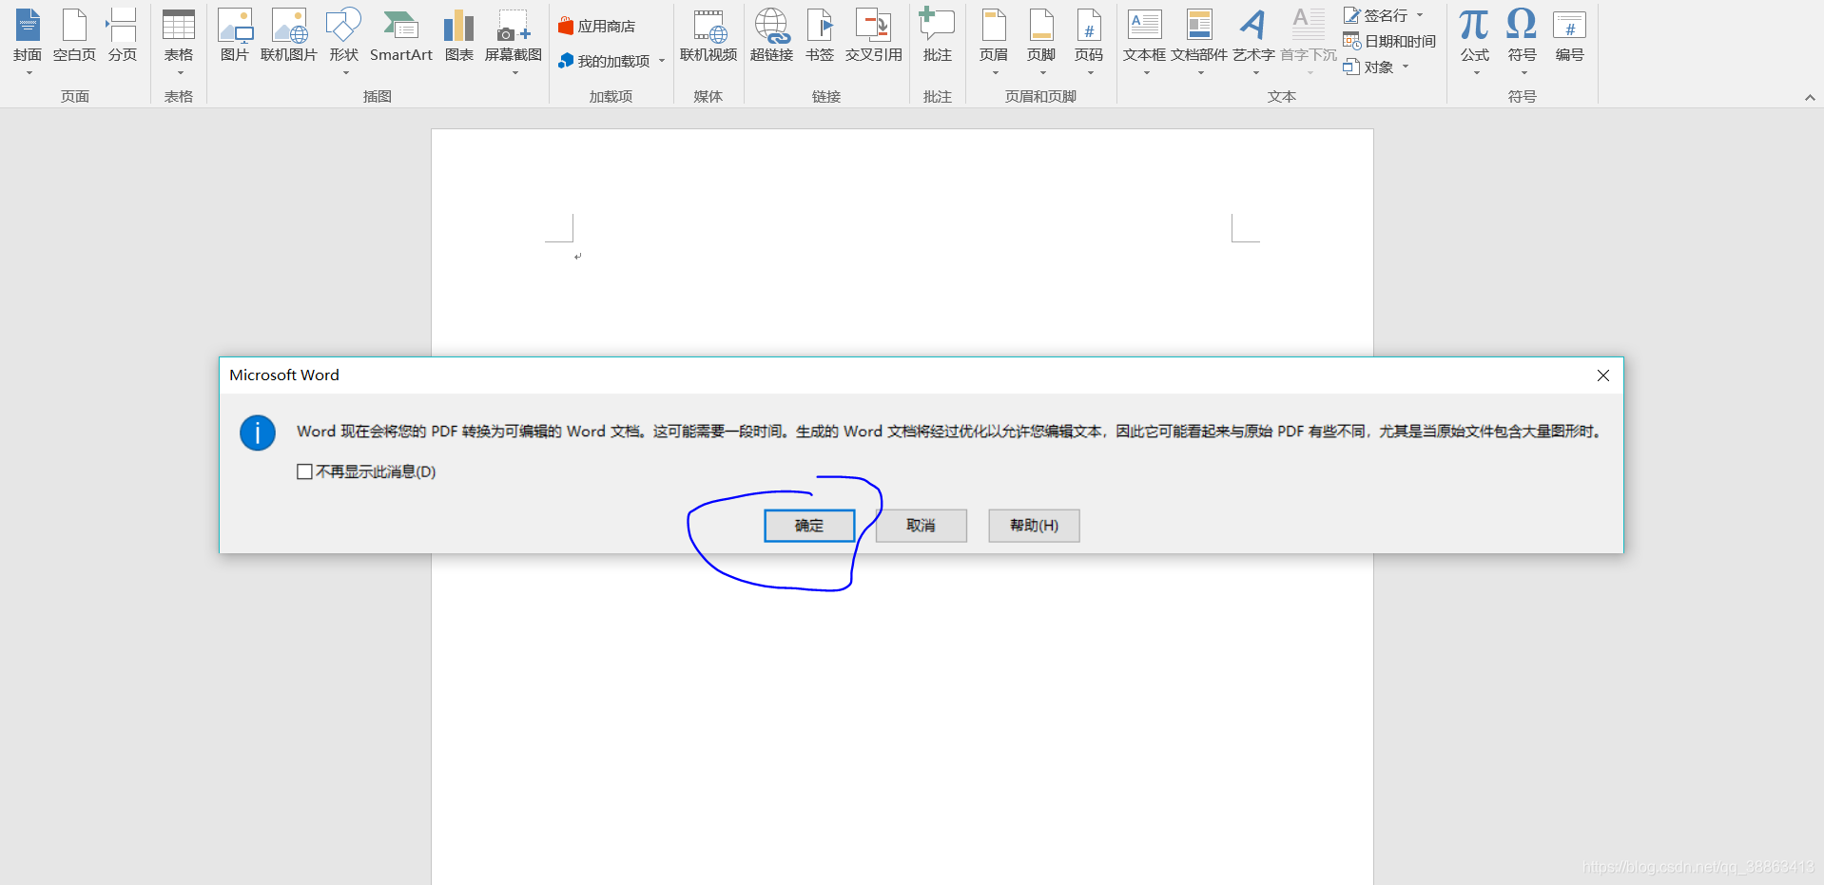
Task: Insert a bookmark (书签)
Action: tap(820, 38)
